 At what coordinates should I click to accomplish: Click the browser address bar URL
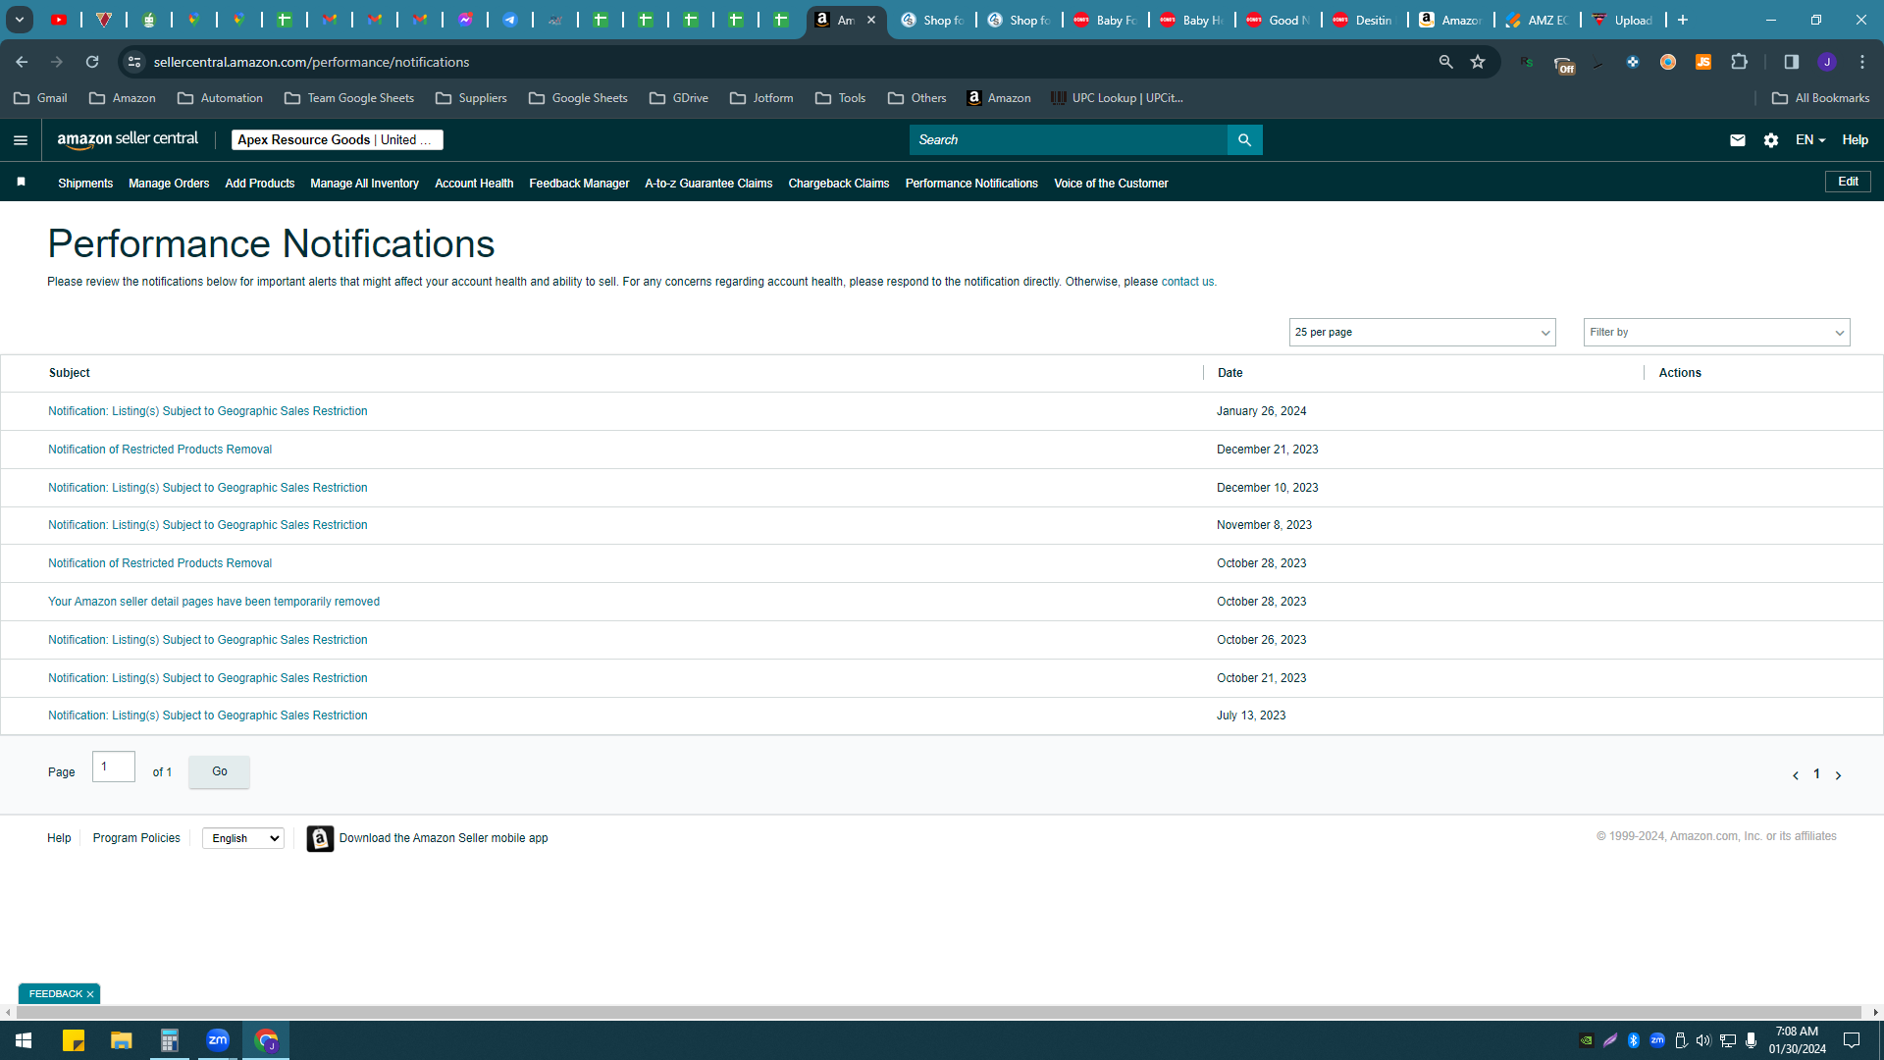[311, 62]
